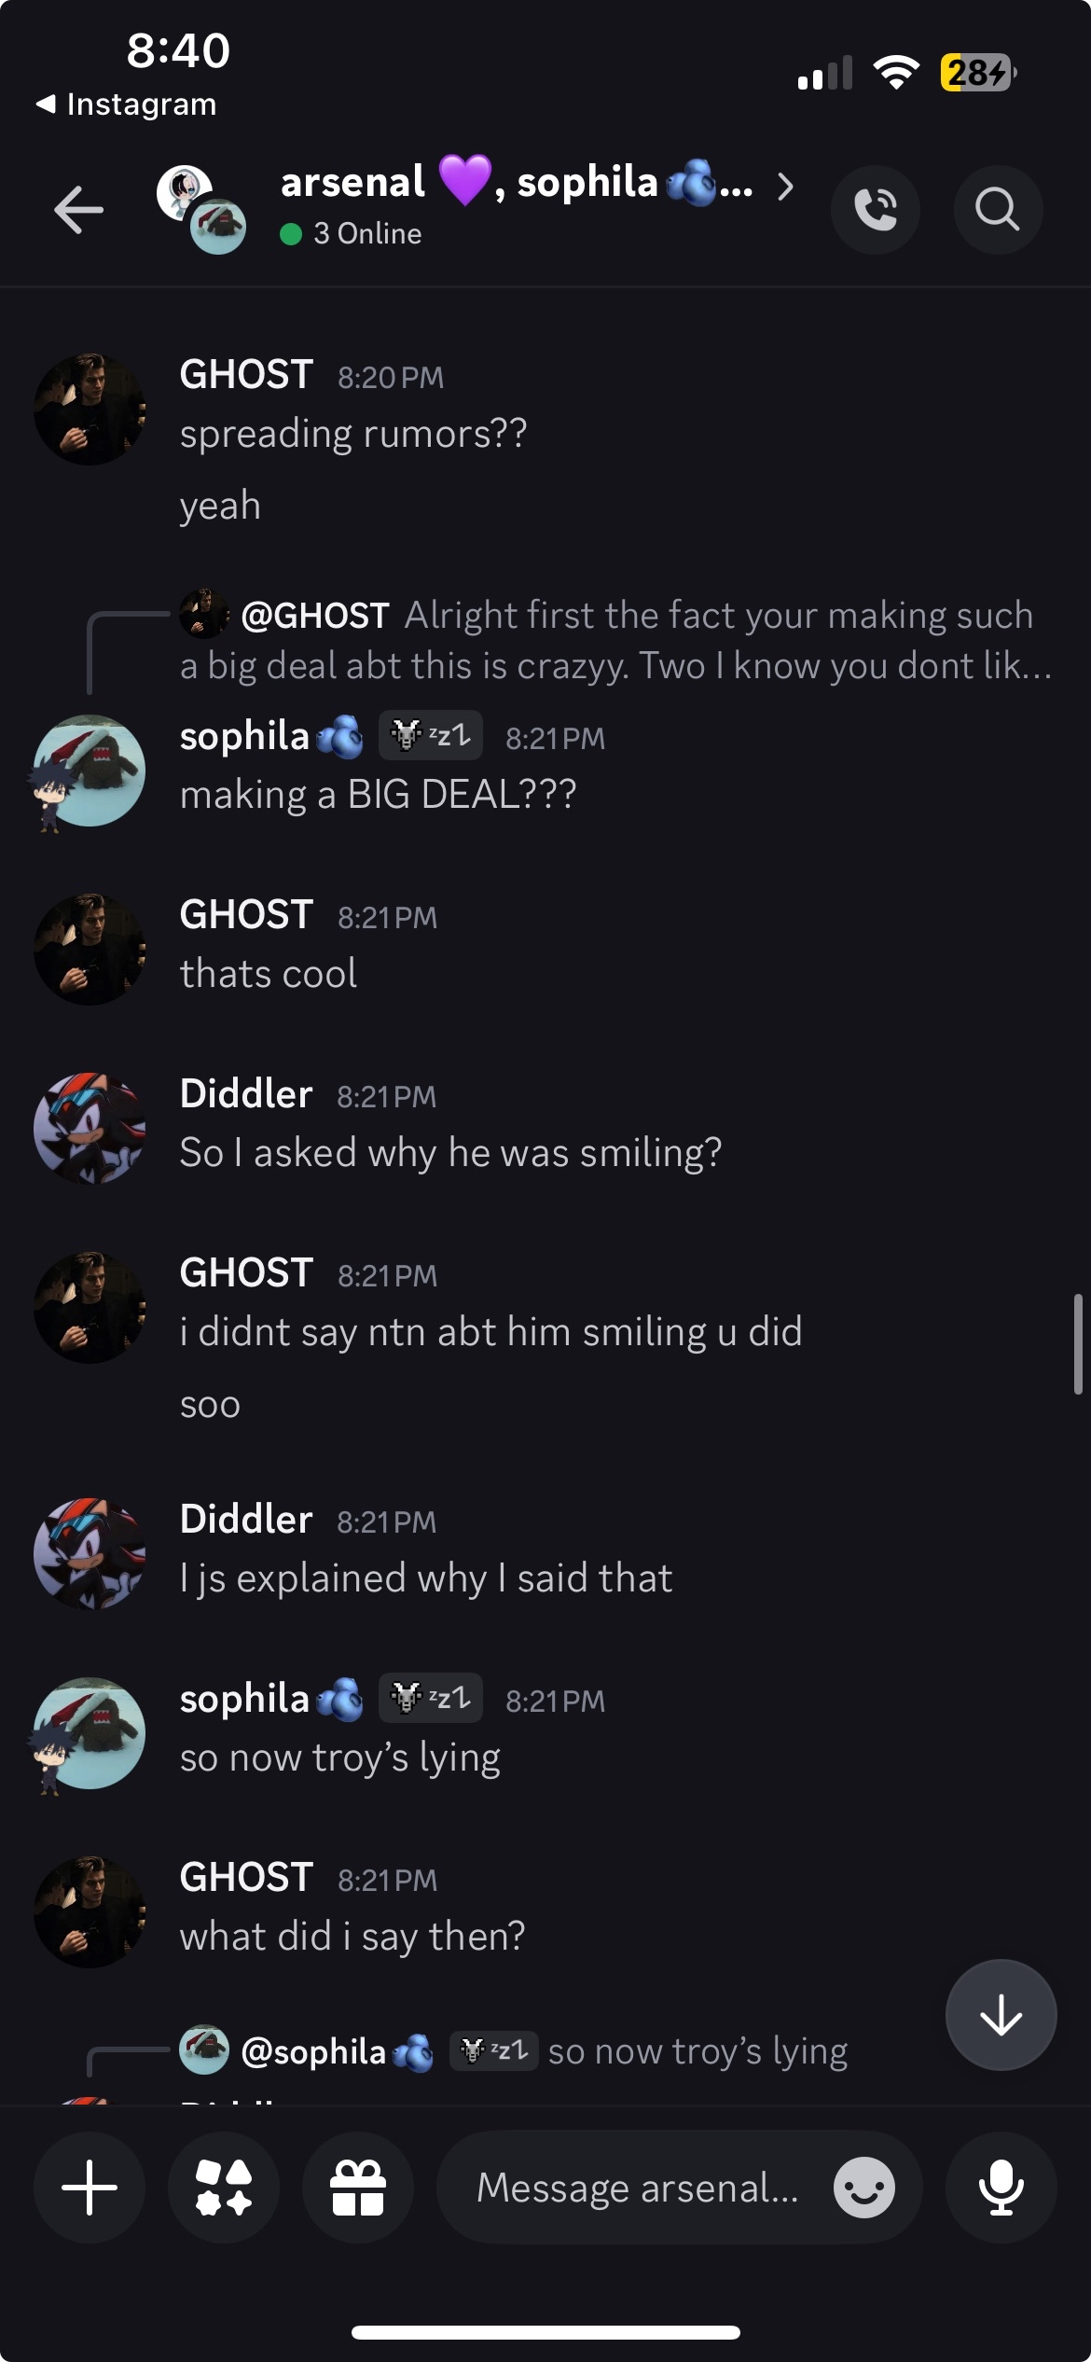
Task: Tap the gift icon
Action: point(358,2188)
